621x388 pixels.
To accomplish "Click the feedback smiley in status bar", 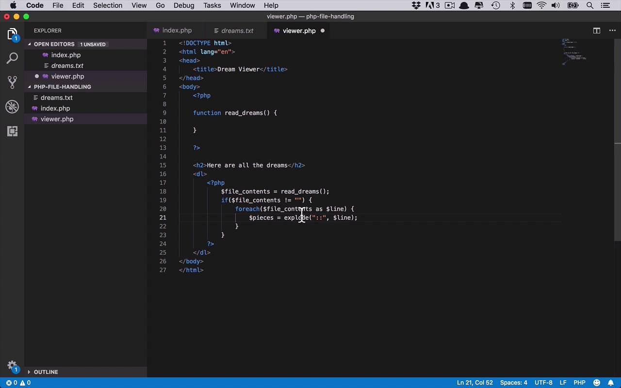I will [597, 383].
